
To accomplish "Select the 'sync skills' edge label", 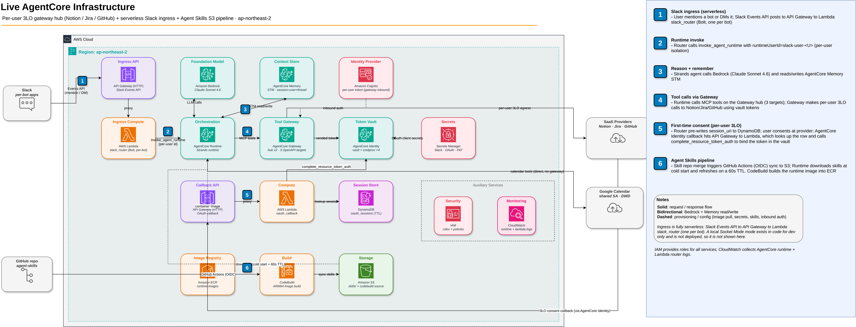I will point(326,274).
